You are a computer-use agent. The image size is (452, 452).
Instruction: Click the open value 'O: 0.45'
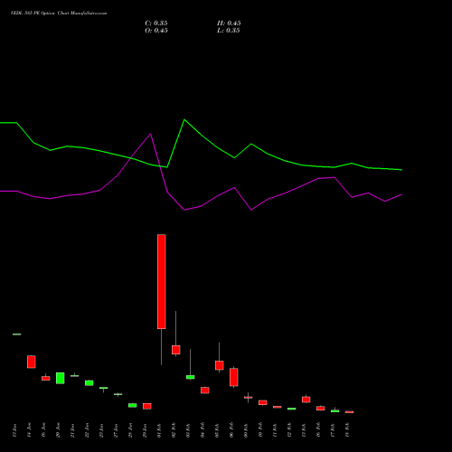(156, 31)
